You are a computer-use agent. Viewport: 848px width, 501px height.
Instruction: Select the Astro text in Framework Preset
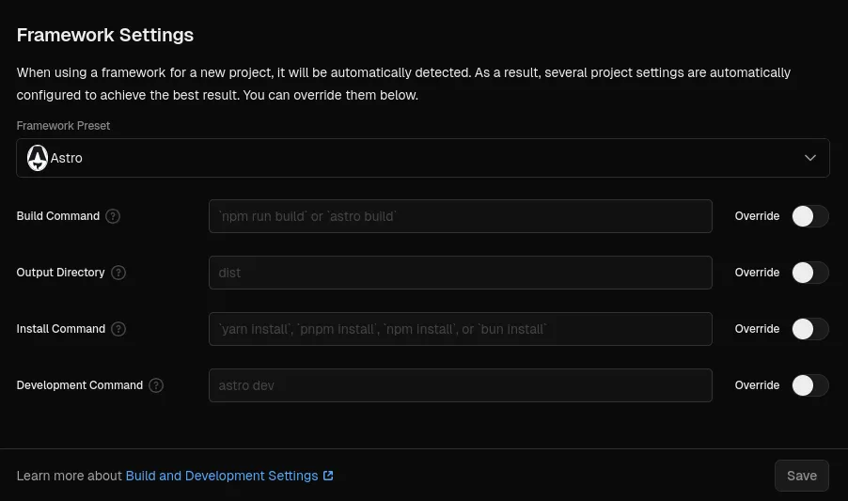pos(67,158)
